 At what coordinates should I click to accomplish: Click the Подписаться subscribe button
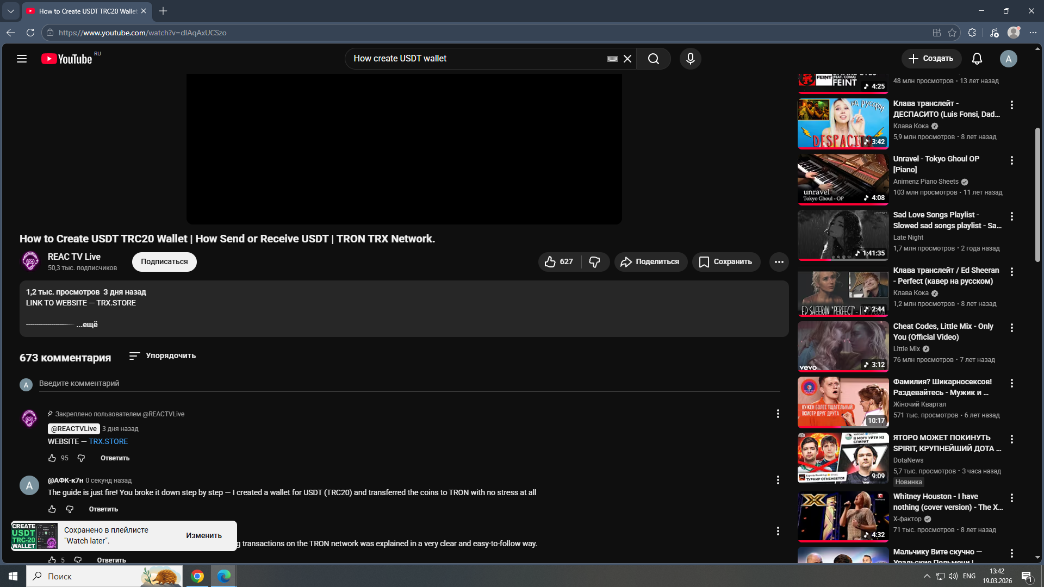164,262
